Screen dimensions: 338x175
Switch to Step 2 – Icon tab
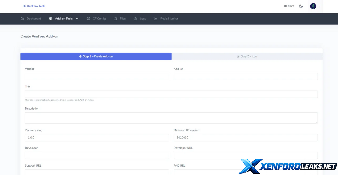coord(247,56)
